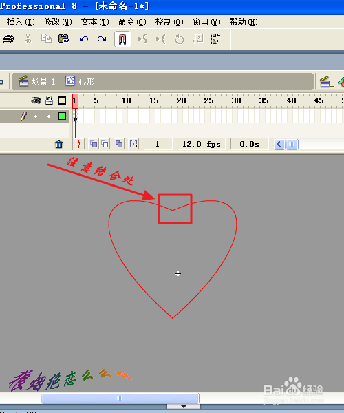Toggle the layer's visibility dot

pyautogui.click(x=36, y=116)
